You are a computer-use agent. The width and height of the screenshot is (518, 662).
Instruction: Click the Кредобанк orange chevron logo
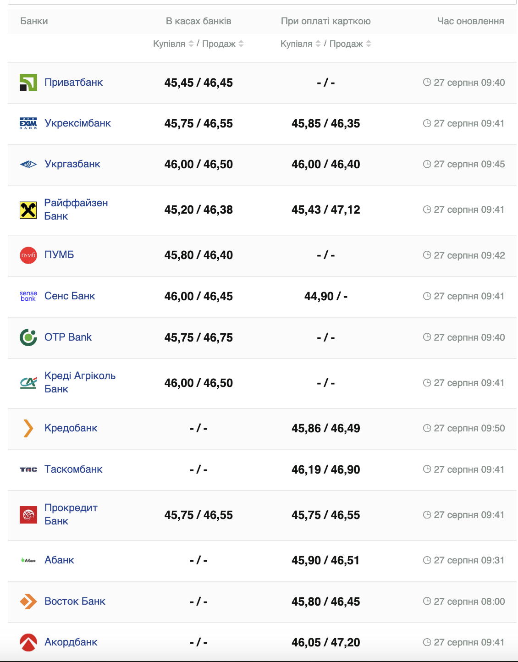click(x=28, y=428)
